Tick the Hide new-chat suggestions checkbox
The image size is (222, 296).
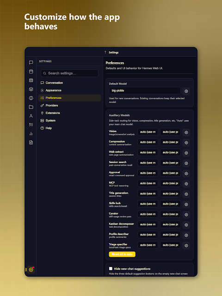click(x=111, y=269)
